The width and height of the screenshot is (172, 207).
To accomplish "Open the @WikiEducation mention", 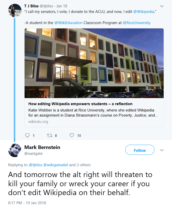I will [68, 23].
